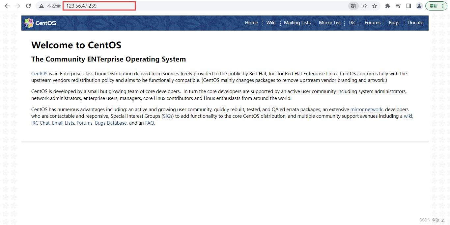Open the user profile avatar icon
450x225 pixels.
click(x=419, y=6)
